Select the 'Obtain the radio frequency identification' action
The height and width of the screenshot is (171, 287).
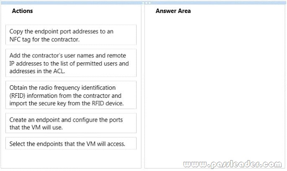click(x=71, y=95)
